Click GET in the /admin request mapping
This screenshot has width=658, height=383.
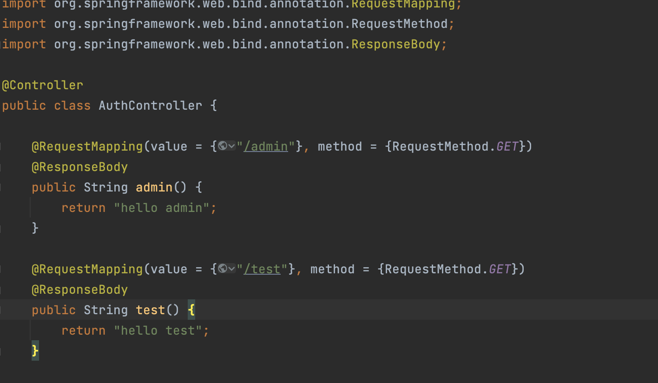507,146
